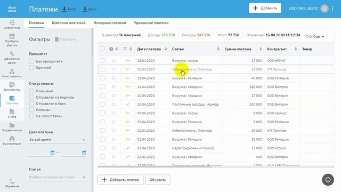Screen dimensions: 341x192
Task: Check Не сопоставлен status filter
Action: pos(31,116)
